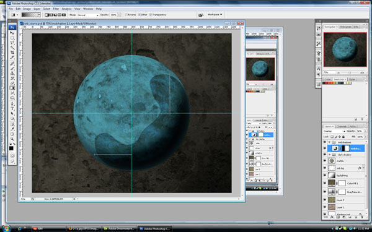Image resolution: width=372 pixels, height=232 pixels.
Task: Hide the Color Fill 1 layer
Action: point(325,183)
